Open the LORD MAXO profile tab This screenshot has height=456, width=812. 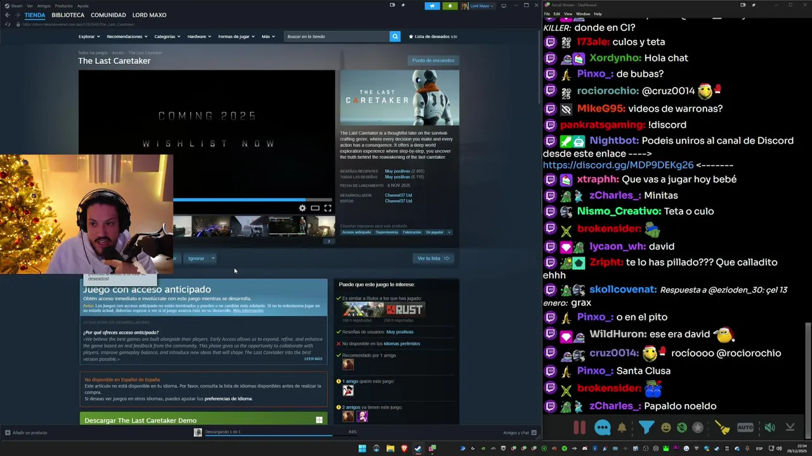coord(149,15)
